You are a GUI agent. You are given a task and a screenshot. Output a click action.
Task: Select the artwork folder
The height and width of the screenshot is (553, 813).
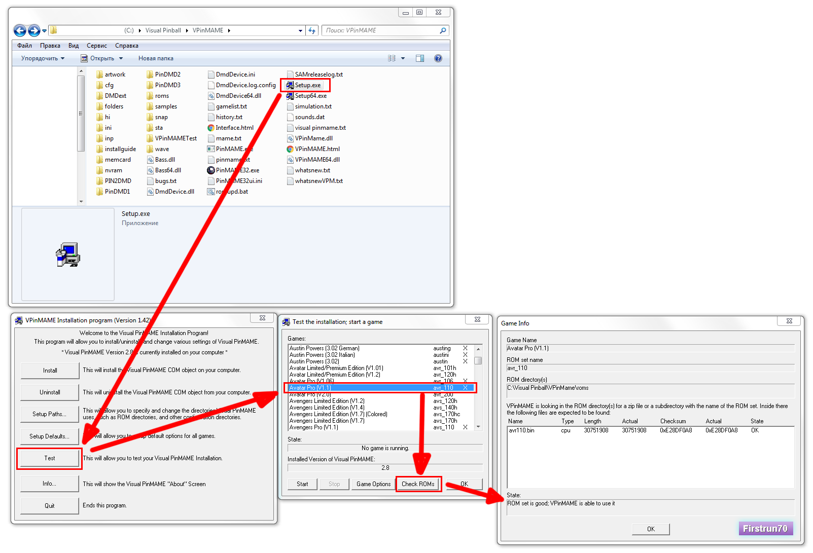[111, 75]
